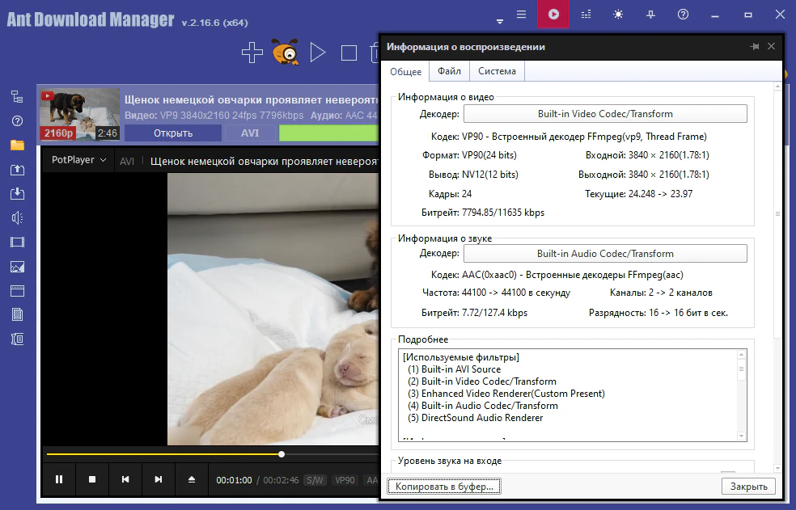Pause the video playback
Screen dimensions: 796x510
[59, 479]
